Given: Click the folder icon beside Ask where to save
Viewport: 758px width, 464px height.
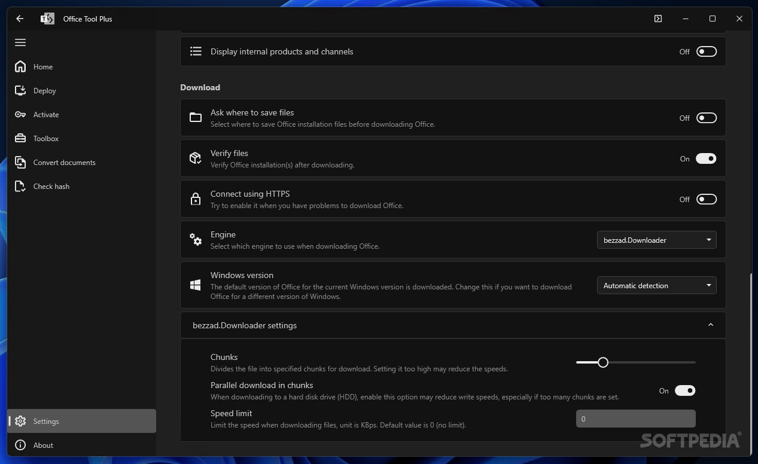Looking at the screenshot, I should coord(196,118).
